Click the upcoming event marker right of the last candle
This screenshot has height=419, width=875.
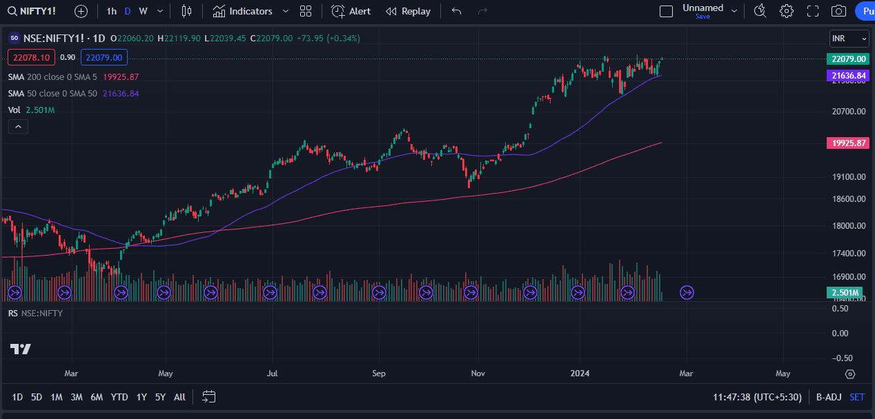[687, 293]
